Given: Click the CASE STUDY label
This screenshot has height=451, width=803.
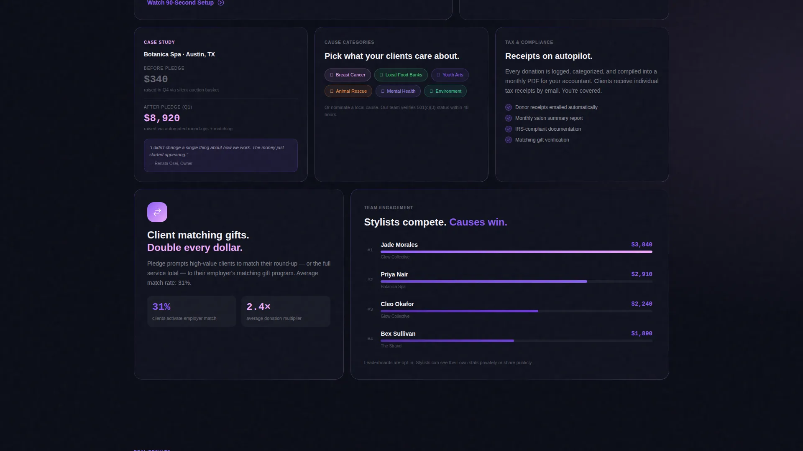Looking at the screenshot, I should (x=159, y=43).
